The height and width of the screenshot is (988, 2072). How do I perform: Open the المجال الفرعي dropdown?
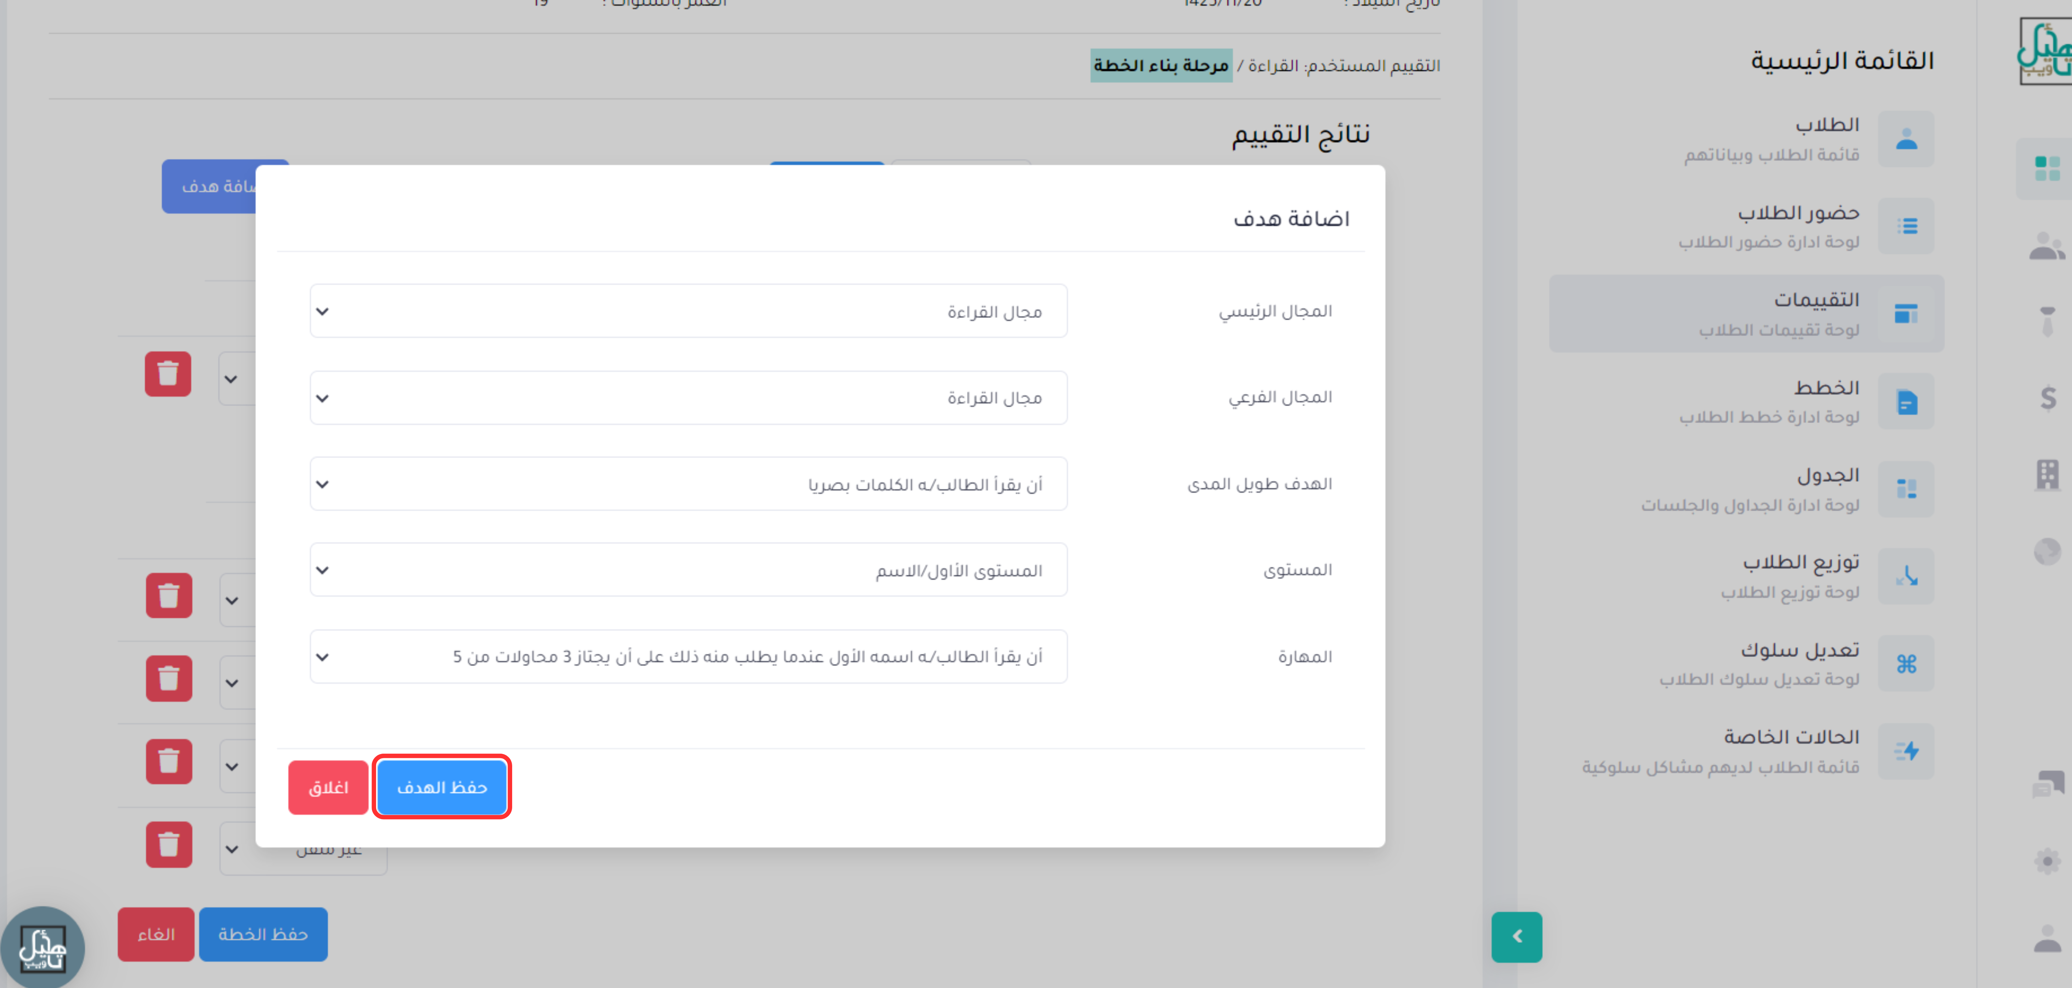[x=689, y=397]
